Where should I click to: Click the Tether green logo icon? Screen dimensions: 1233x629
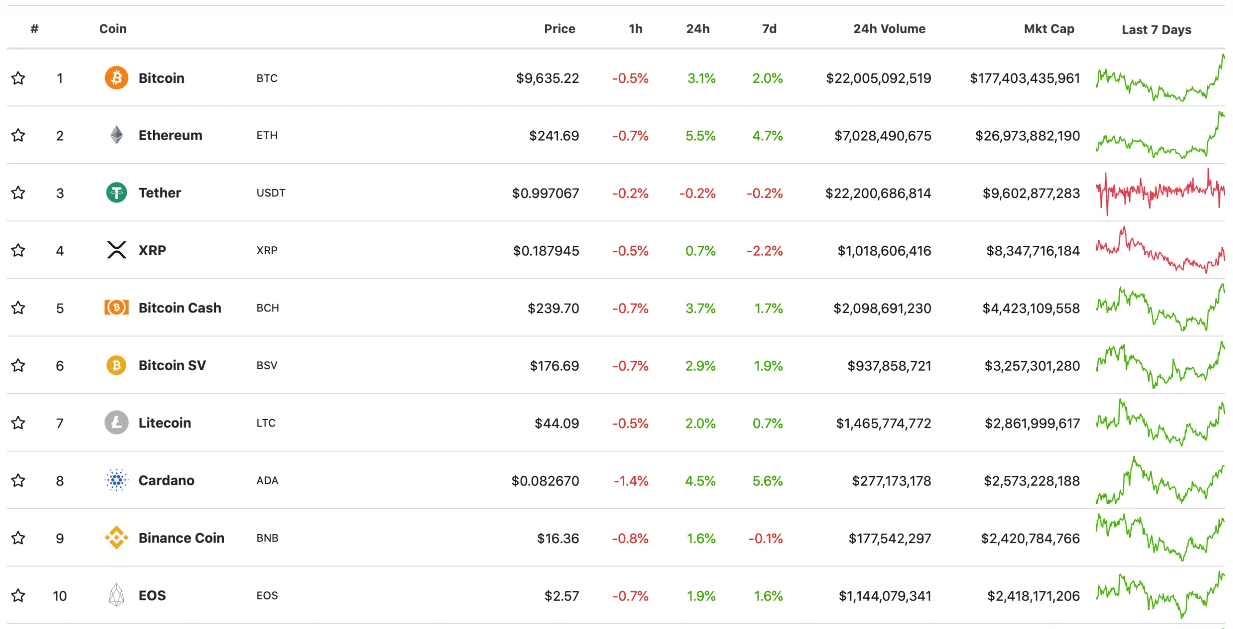(x=116, y=193)
